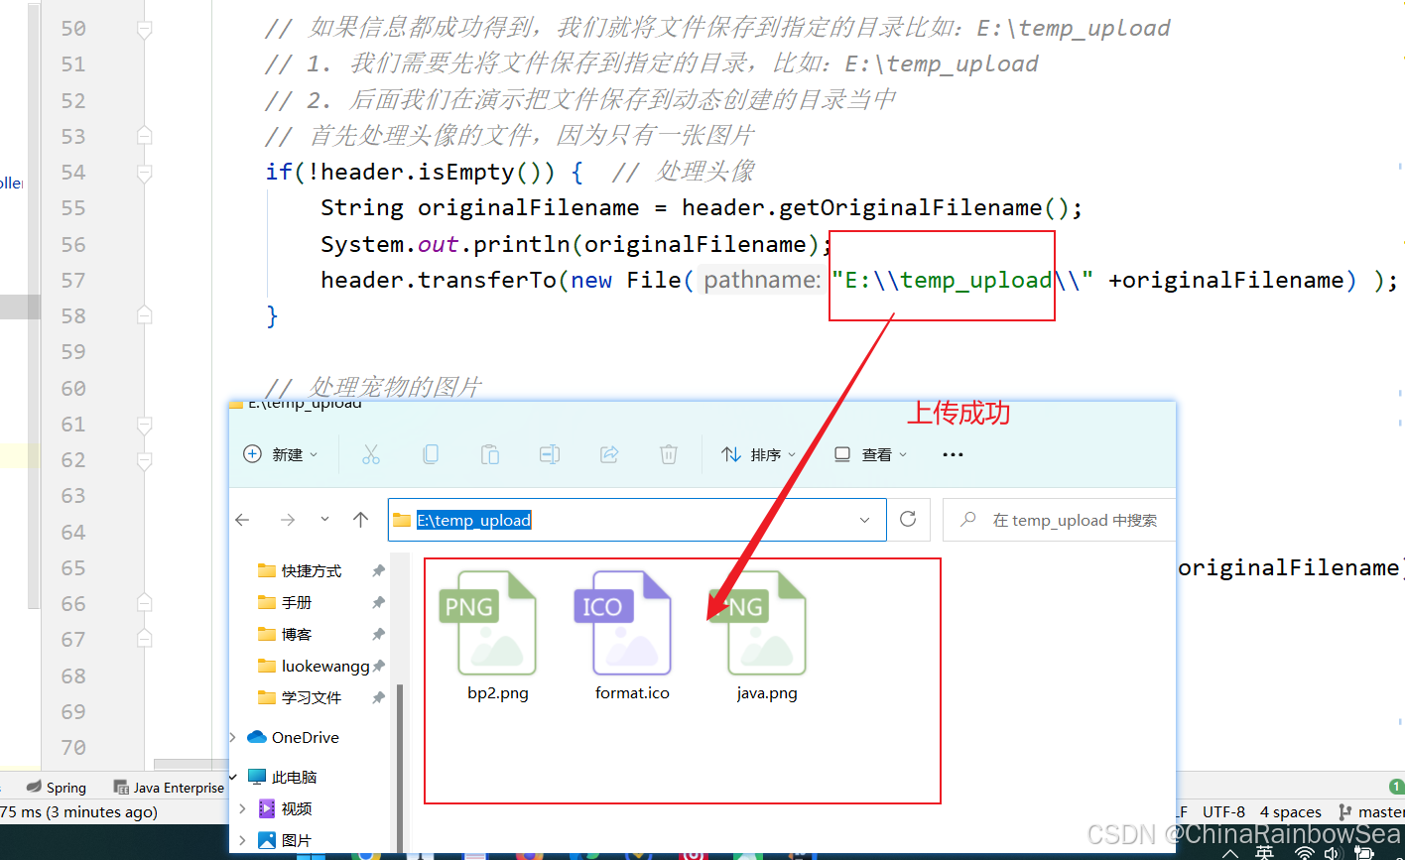Click the Copy icon in Explorer toolbar
This screenshot has height=860, width=1405.
[x=430, y=453]
